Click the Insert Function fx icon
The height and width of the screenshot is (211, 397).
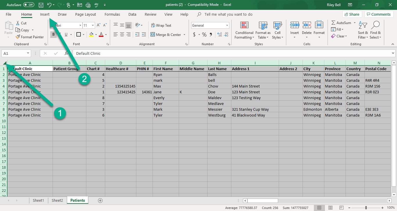[66, 53]
